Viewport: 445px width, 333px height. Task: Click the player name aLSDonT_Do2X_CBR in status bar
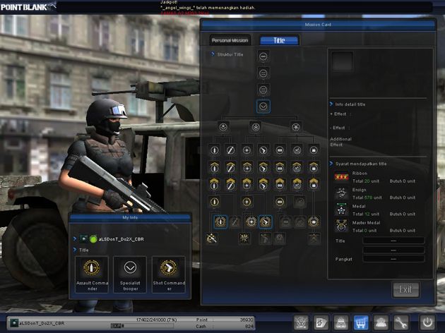point(42,323)
